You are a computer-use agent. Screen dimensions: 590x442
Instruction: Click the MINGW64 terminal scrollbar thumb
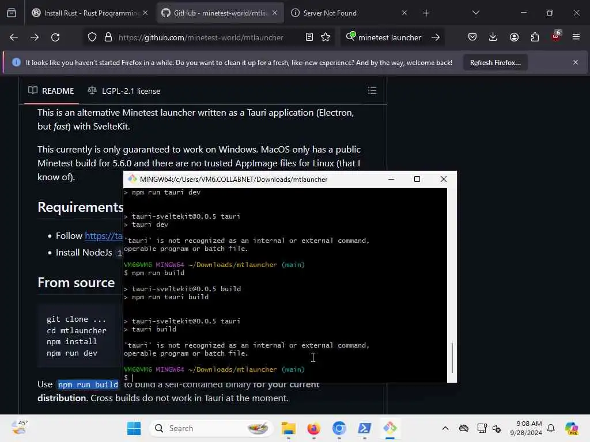pyautogui.click(x=452, y=357)
